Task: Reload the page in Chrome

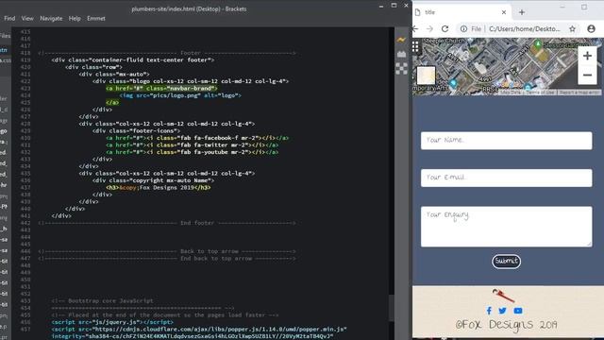Action: (x=445, y=29)
